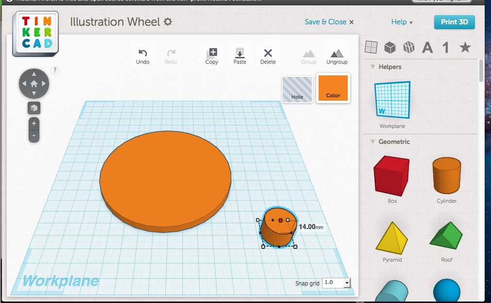Open the Help menu
The image size is (491, 303).
tap(402, 22)
